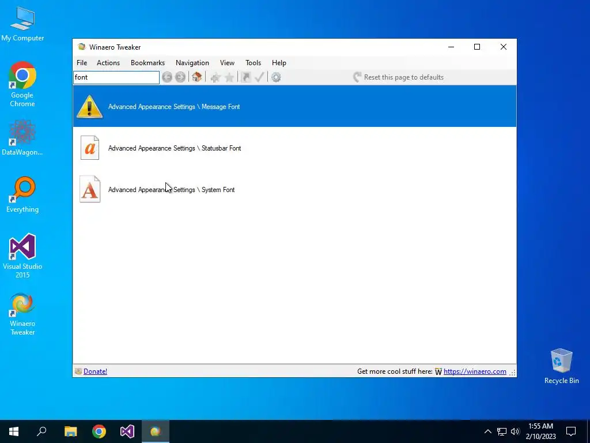Open the Help menu
Viewport: 590px width, 443px height.
point(279,63)
